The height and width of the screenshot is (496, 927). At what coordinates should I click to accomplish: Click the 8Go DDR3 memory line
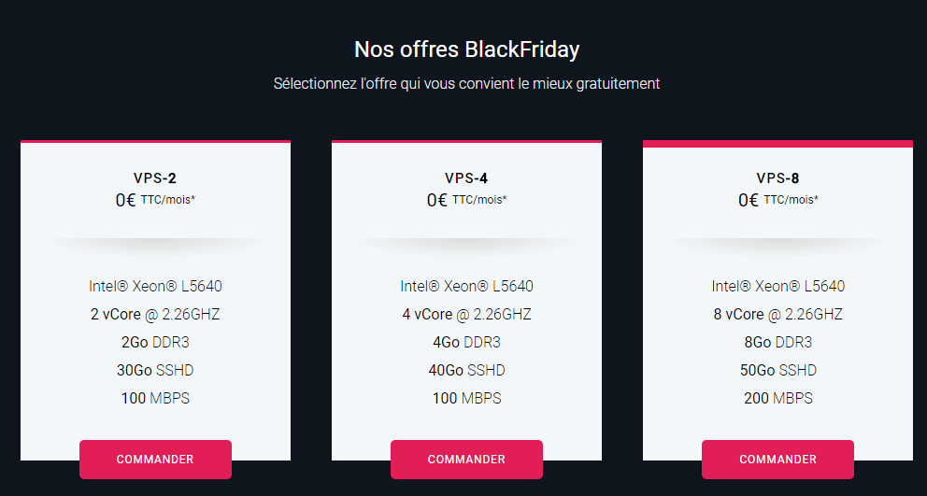[777, 342]
